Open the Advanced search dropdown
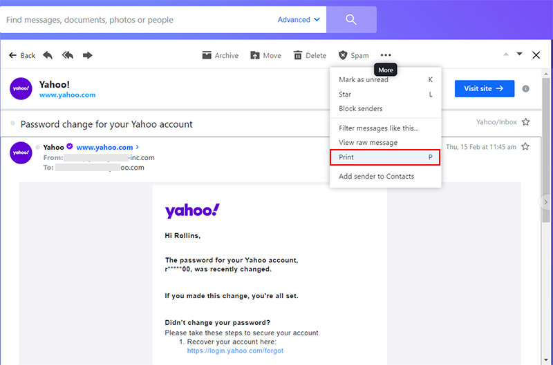The image size is (553, 365). tap(299, 20)
